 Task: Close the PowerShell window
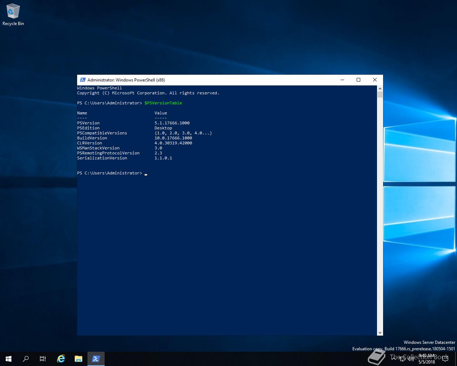pos(375,80)
